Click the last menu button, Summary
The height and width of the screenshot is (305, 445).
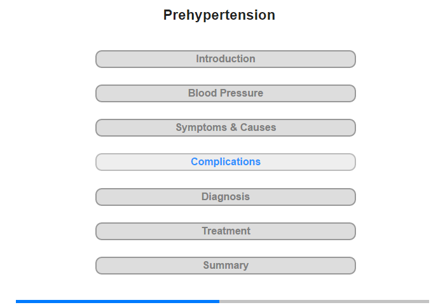coord(226,266)
